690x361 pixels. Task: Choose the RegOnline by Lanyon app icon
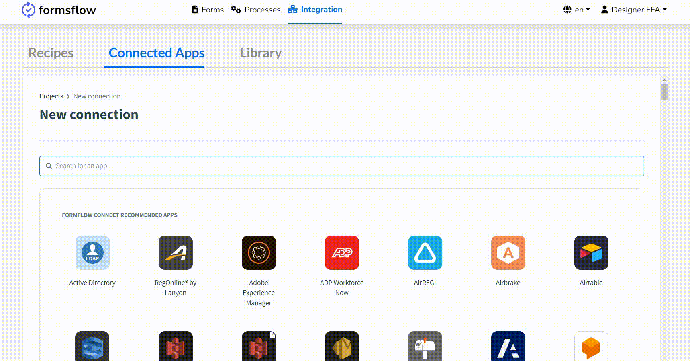click(x=176, y=252)
